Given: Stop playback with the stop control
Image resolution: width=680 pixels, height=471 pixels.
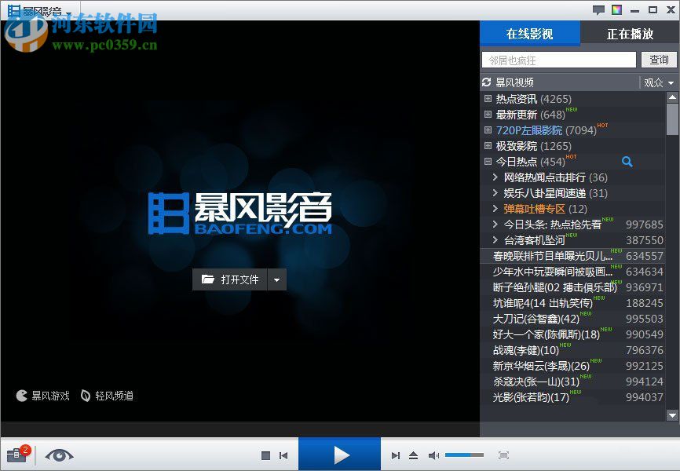Looking at the screenshot, I should [x=265, y=455].
